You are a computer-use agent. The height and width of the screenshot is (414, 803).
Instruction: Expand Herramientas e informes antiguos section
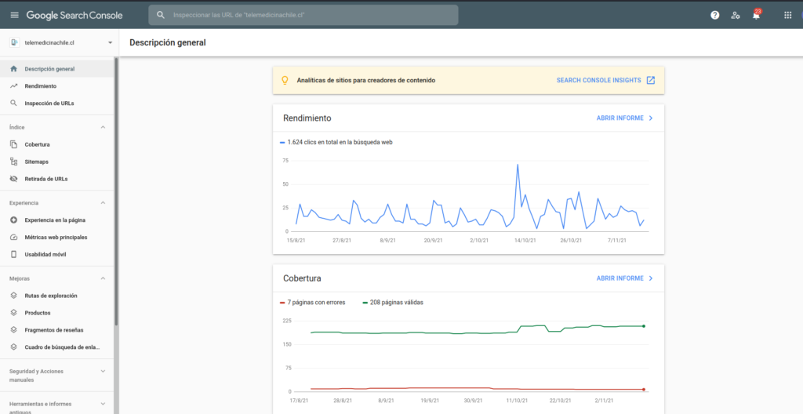pos(103,404)
